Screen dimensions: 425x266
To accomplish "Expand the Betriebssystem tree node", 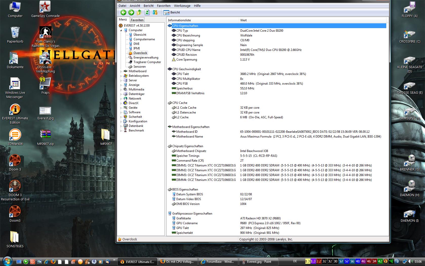I will tap(121, 76).
